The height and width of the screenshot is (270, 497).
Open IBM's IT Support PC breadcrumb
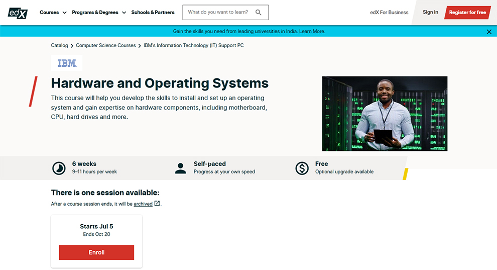point(194,45)
